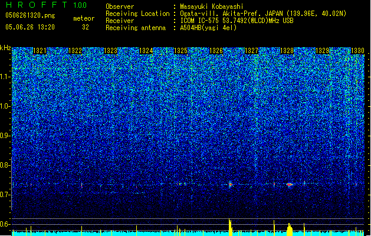Click the 1321 time marker
Viewport: 371px width, 236px height.
[x=40, y=51]
